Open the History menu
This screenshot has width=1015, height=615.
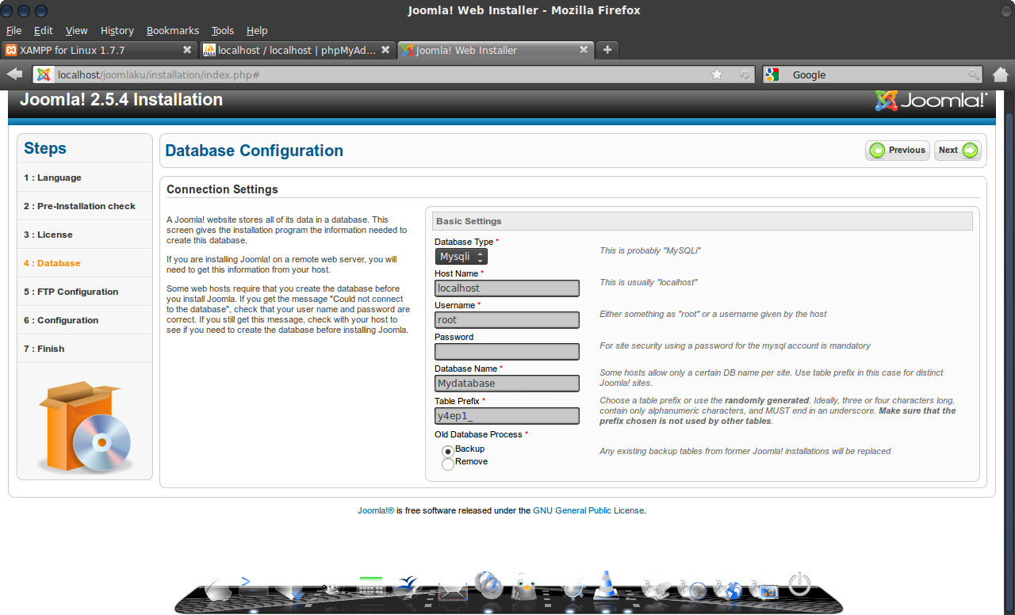pos(117,30)
